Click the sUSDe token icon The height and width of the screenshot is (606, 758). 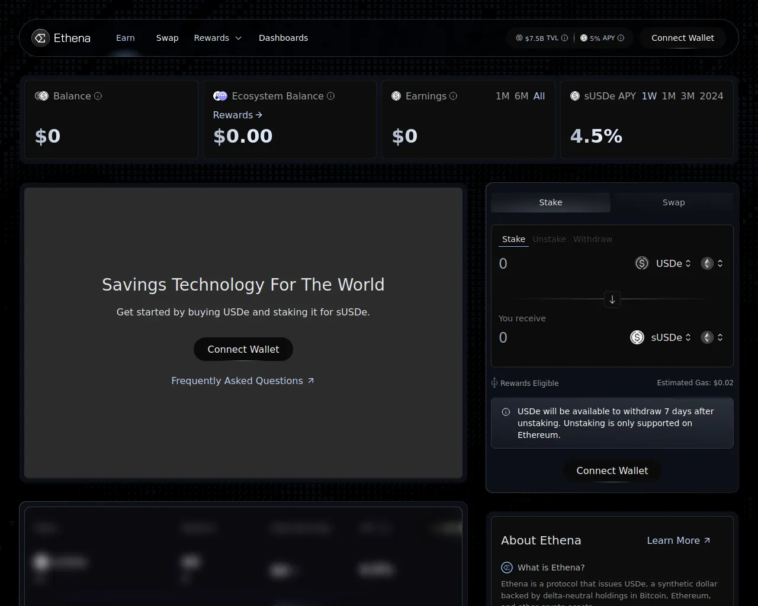(x=637, y=337)
